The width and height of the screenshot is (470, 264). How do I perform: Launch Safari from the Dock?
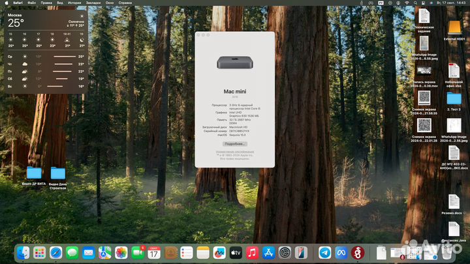pyautogui.click(x=55, y=253)
